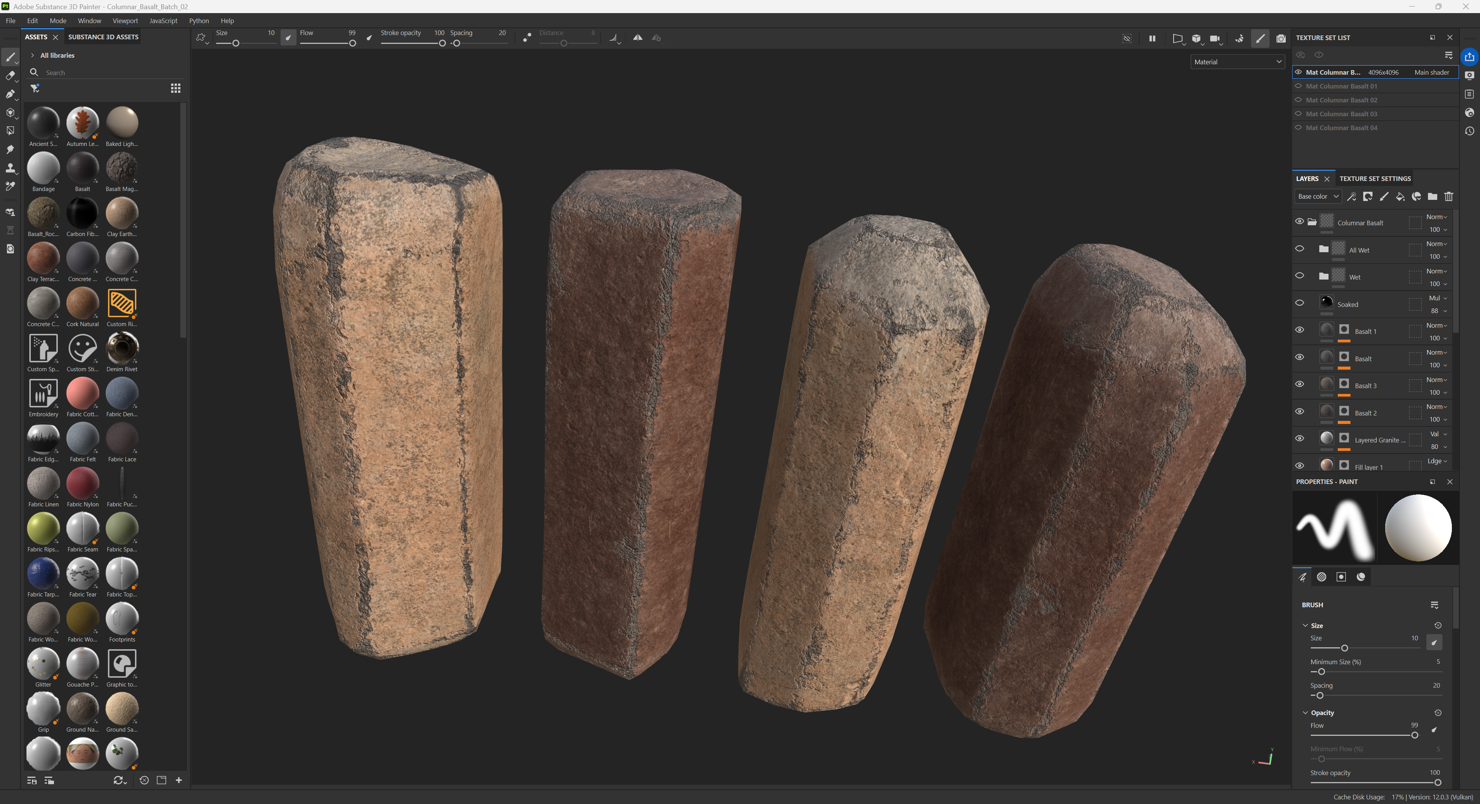This screenshot has width=1480, height=804.
Task: Hide the Basalt 1 layer
Action: (x=1299, y=330)
